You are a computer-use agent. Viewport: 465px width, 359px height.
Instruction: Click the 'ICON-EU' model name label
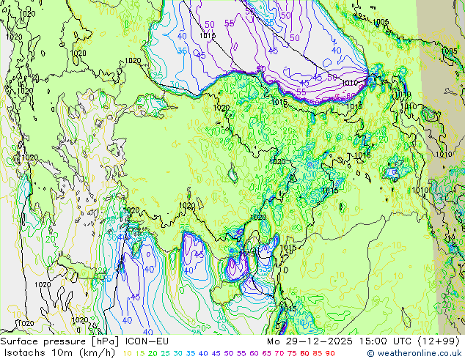pos(147,341)
